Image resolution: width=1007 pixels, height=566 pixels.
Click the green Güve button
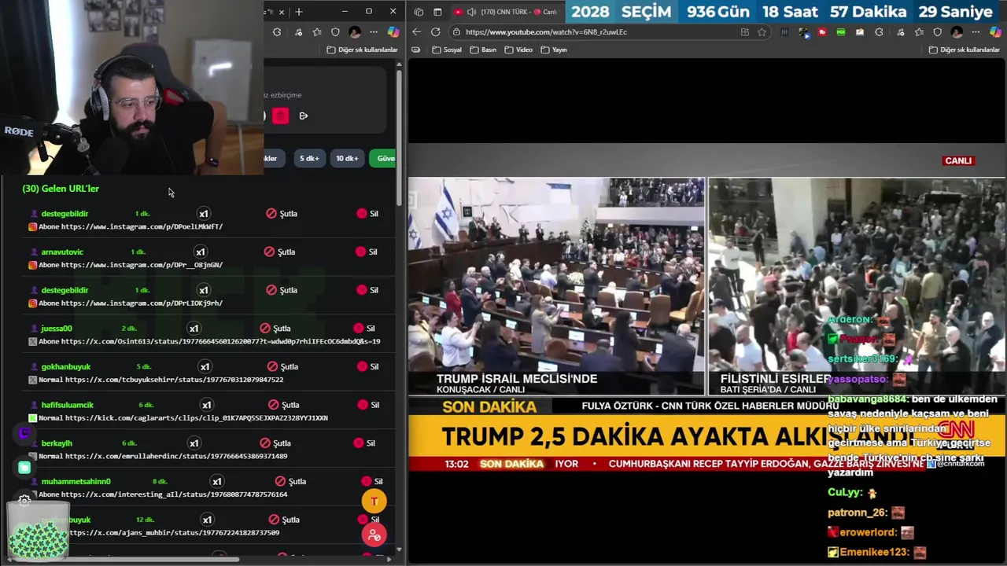383,158
